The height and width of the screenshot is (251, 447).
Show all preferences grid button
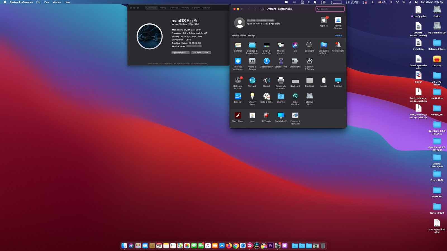pos(262,9)
